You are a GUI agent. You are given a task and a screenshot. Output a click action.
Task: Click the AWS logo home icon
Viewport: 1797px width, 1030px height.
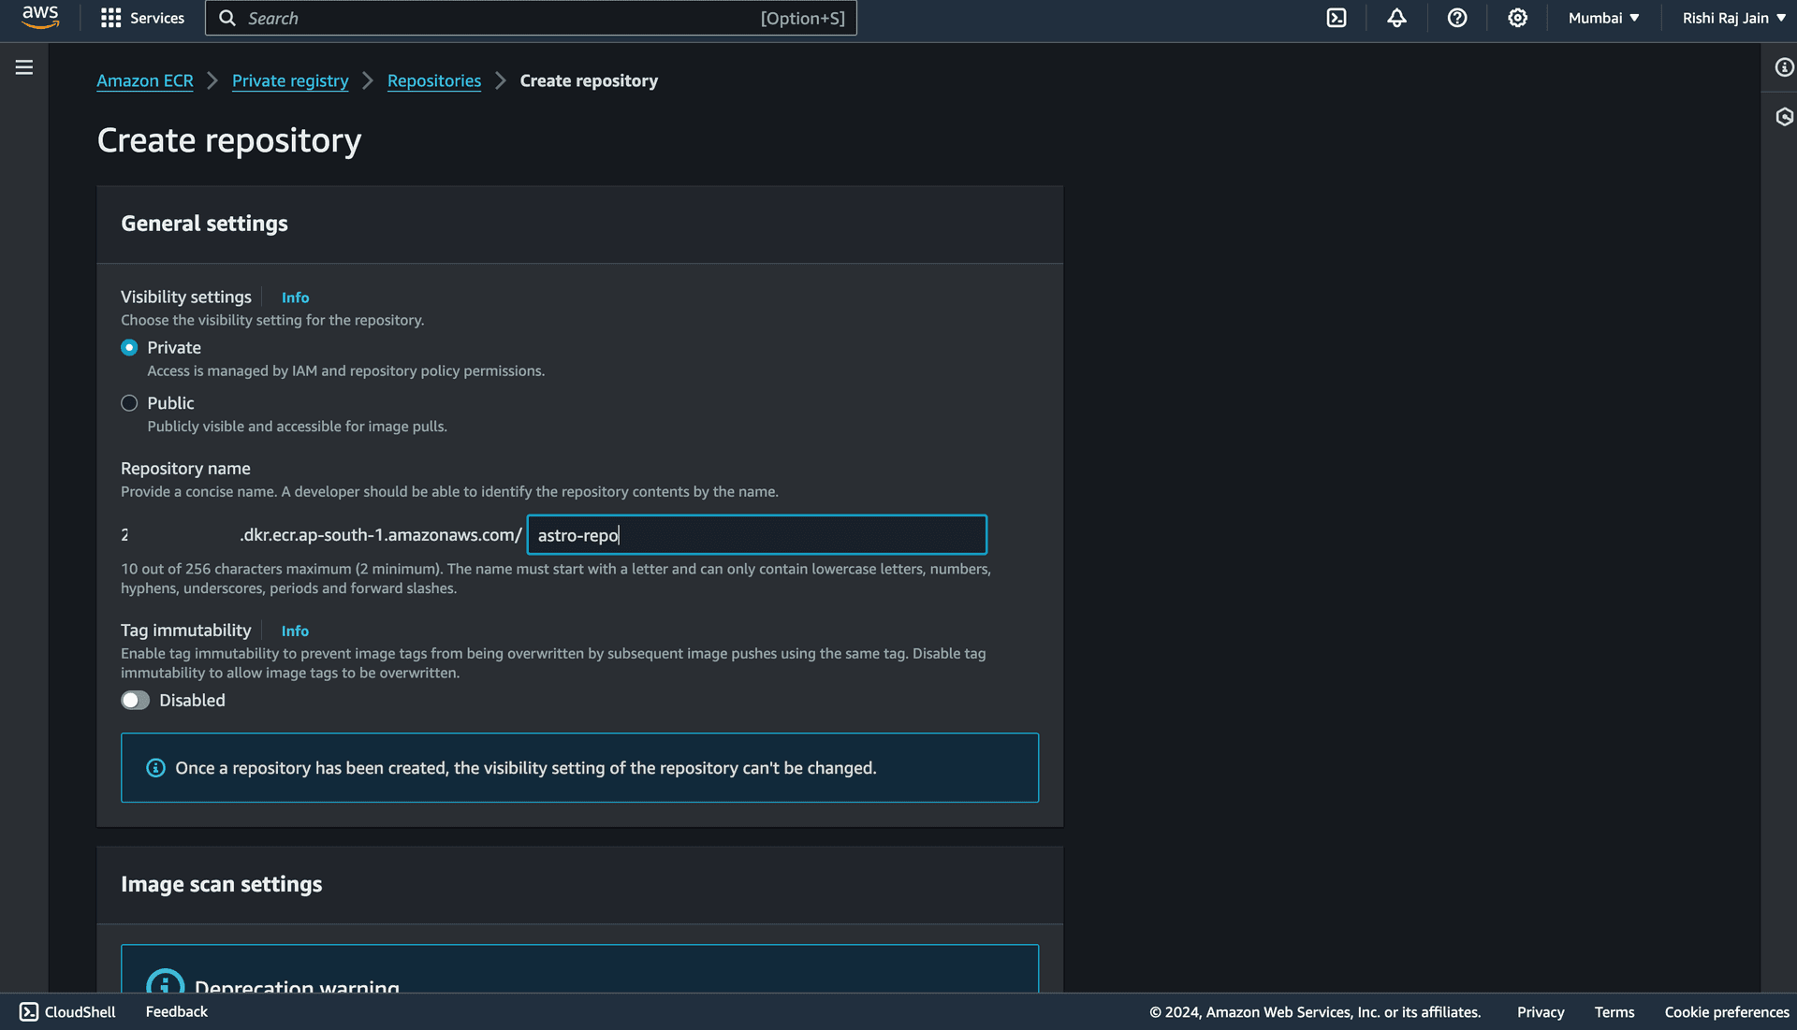pos(40,18)
